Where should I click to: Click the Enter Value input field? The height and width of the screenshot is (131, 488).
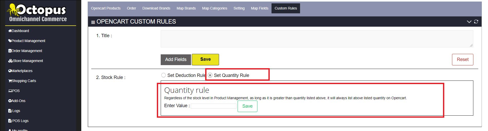point(214,106)
